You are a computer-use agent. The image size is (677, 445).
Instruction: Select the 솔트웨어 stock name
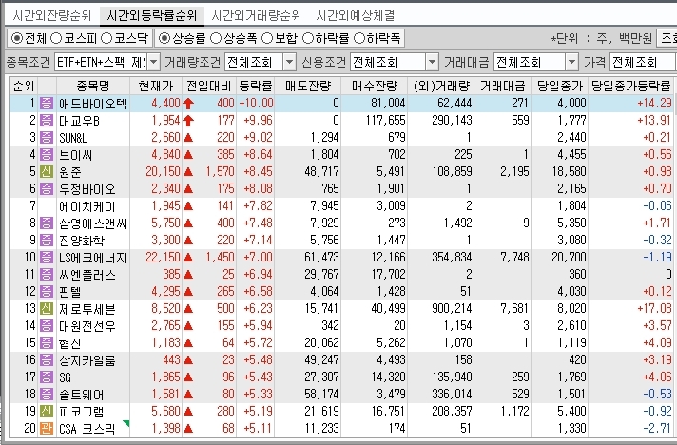pos(81,395)
